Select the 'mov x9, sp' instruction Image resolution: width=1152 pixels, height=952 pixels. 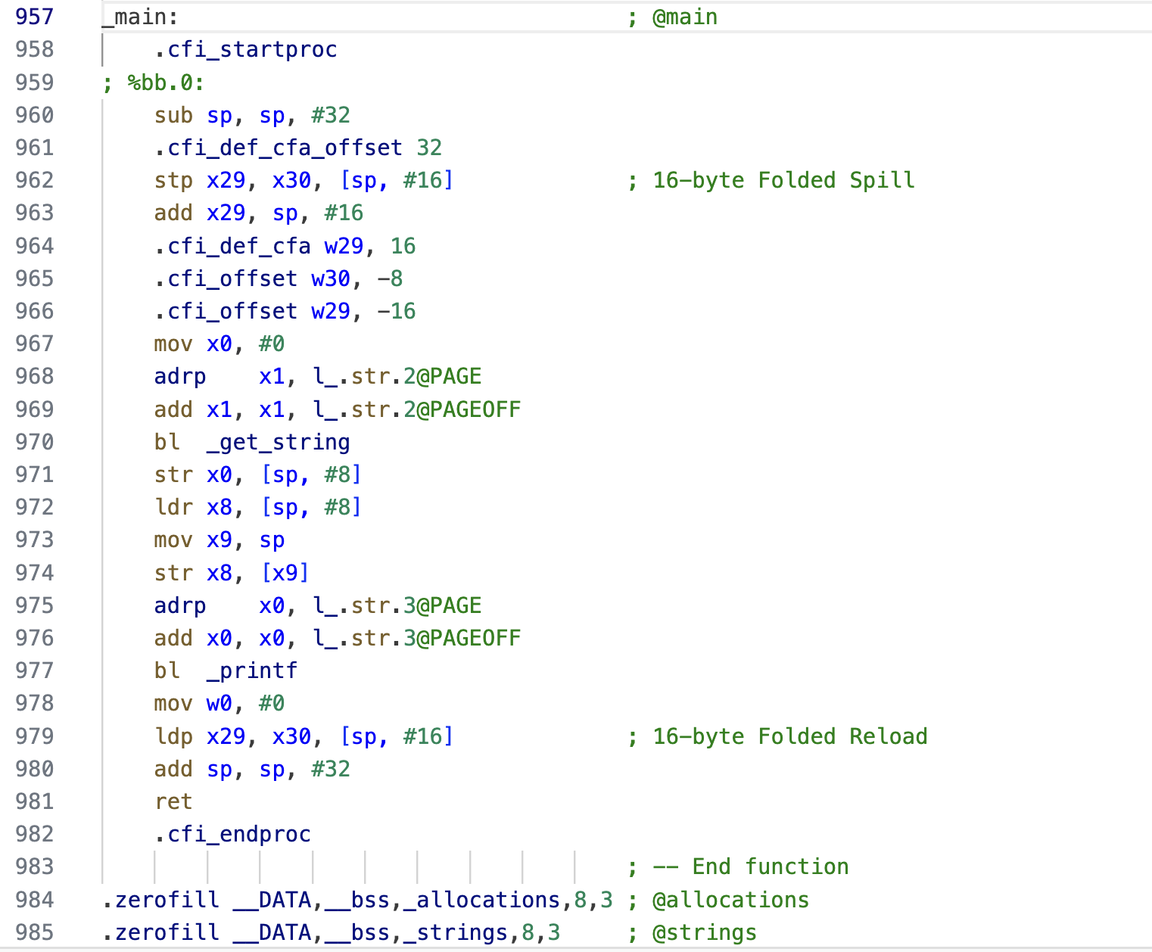pos(220,540)
